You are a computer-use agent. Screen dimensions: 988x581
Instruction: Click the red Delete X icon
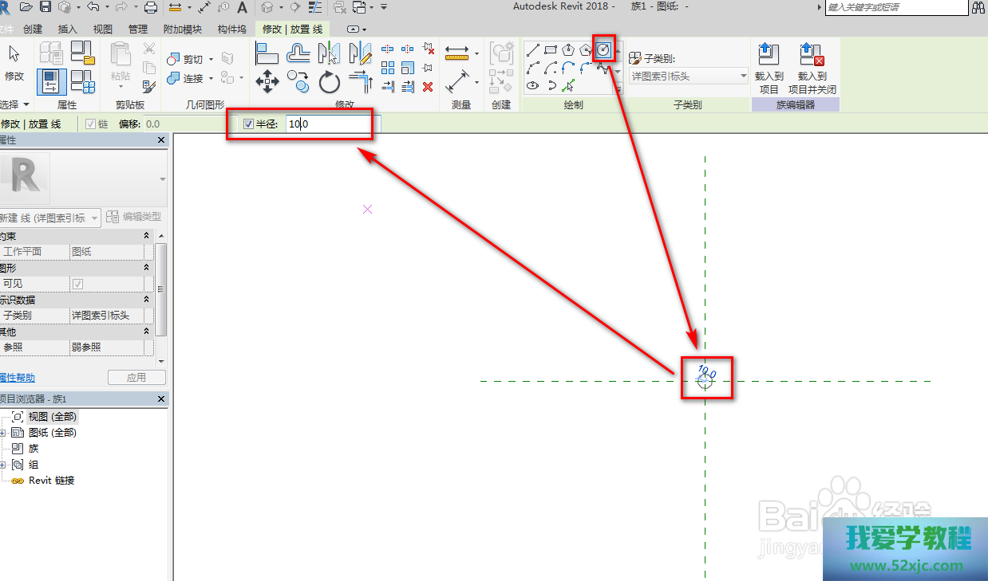point(428,86)
